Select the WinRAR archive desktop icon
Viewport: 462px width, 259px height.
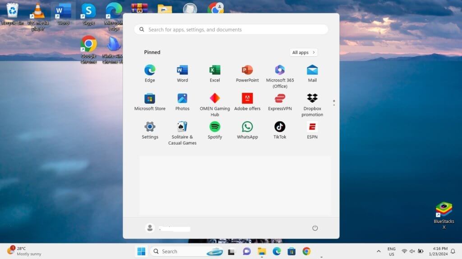[139, 8]
